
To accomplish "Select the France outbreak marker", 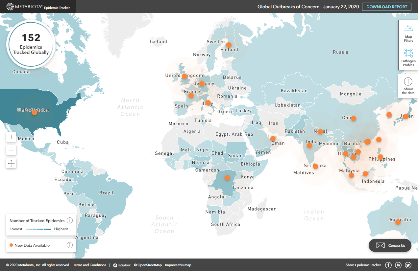I will (191, 96).
